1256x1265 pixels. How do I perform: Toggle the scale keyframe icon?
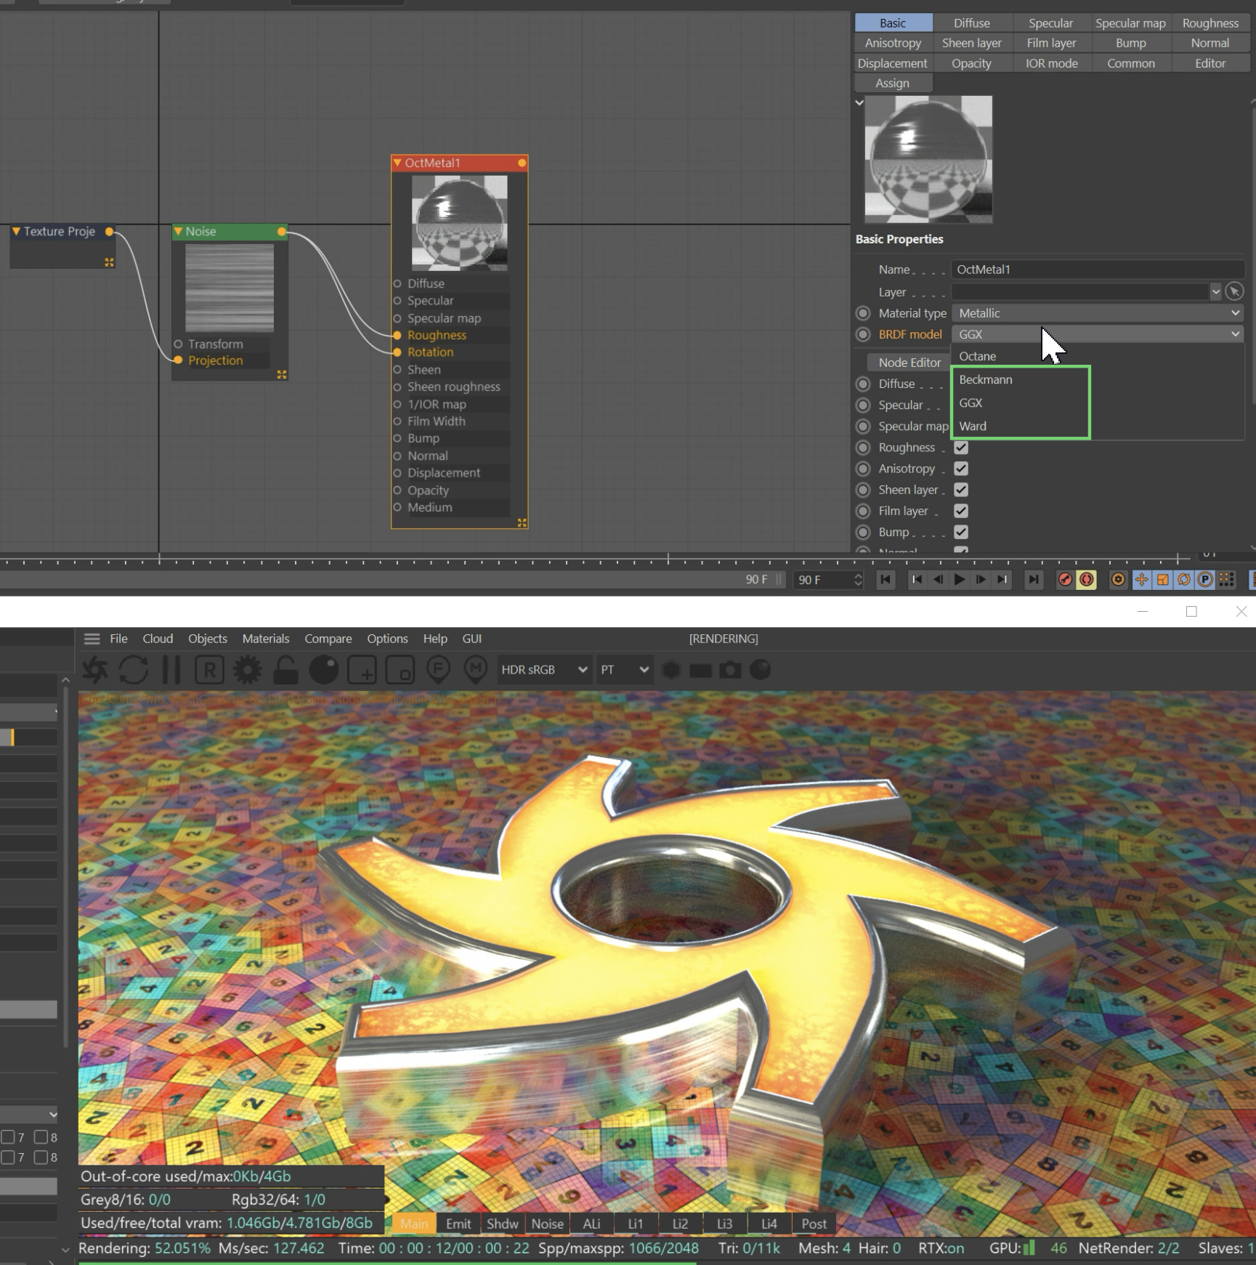(1163, 579)
